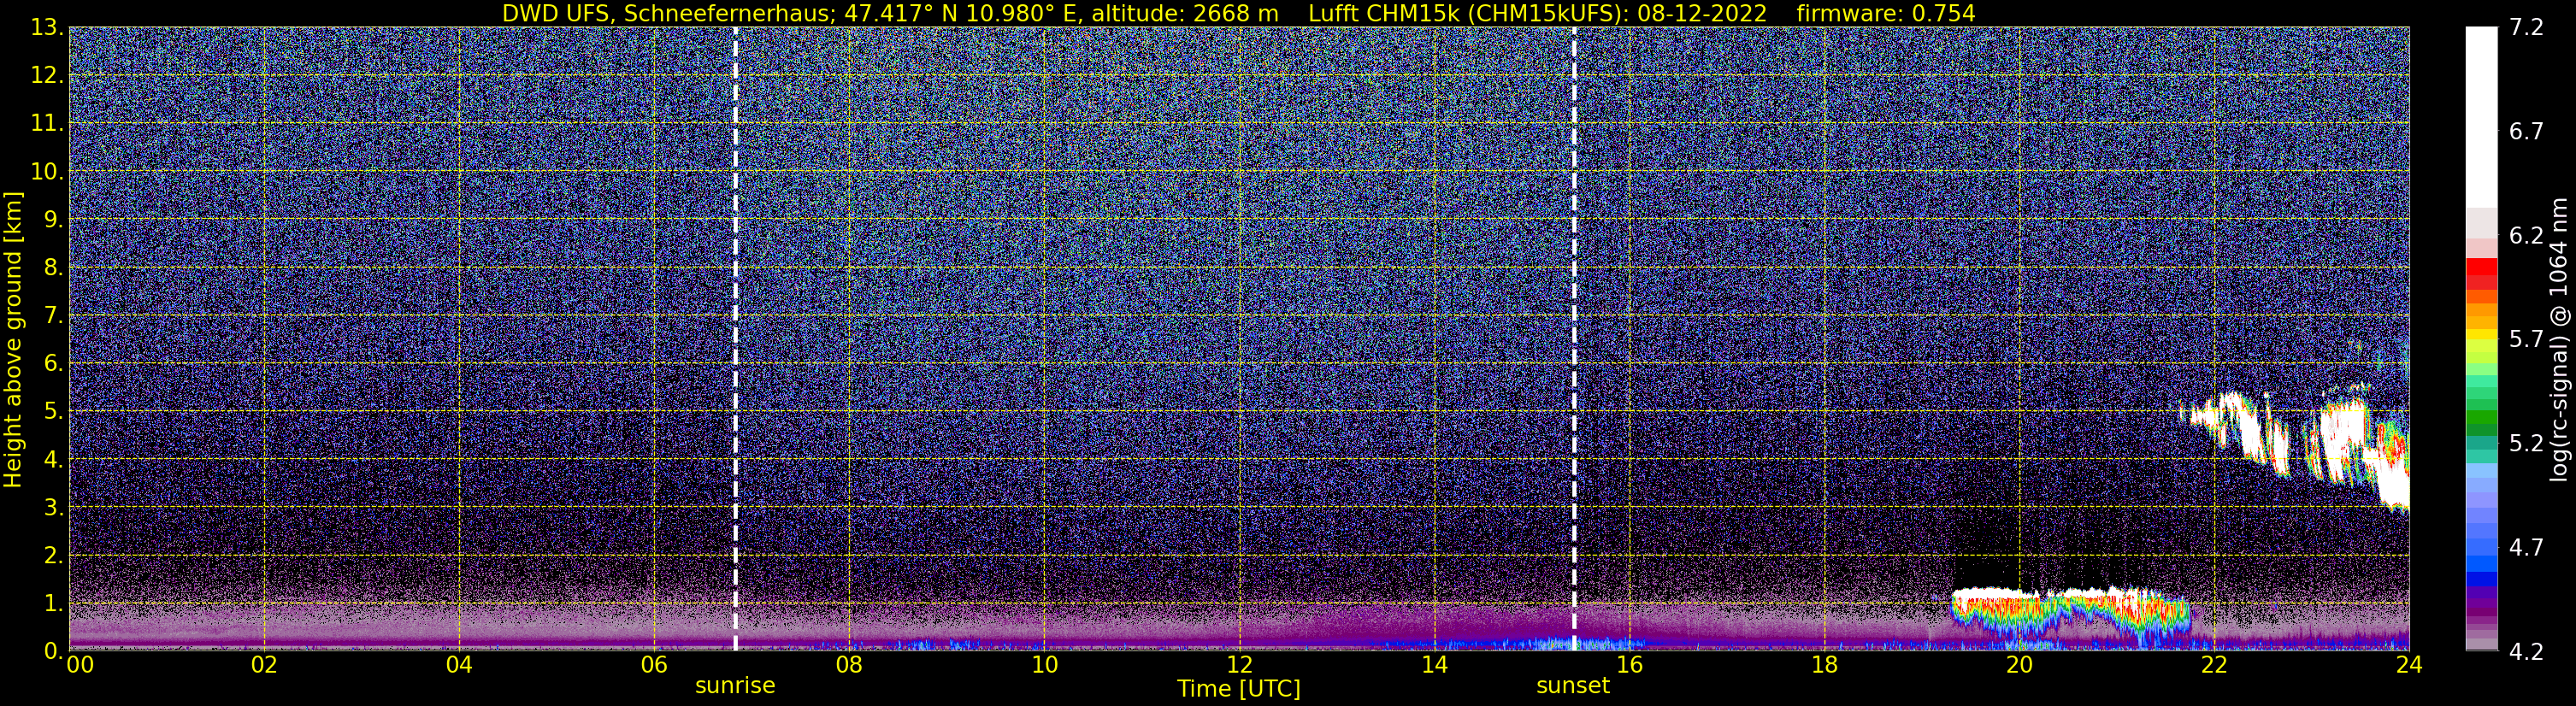Click the time axis tick label 16
The width and height of the screenshot is (2576, 706).
[1629, 666]
